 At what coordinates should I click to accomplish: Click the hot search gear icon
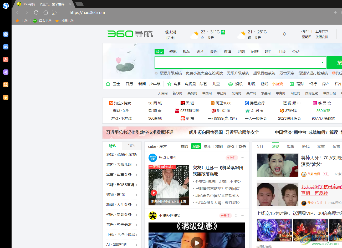[x=156, y=73]
